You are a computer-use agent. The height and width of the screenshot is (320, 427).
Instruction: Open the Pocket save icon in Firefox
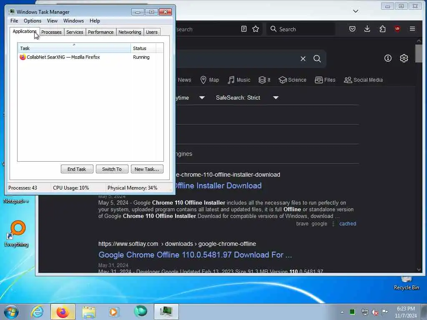pos(352,29)
